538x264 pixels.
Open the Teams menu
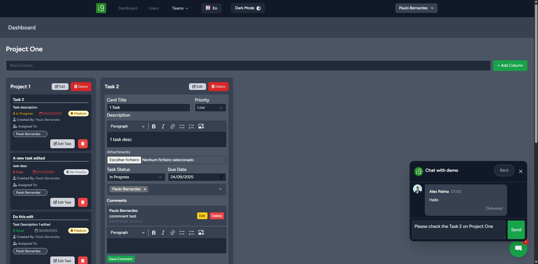pyautogui.click(x=180, y=8)
